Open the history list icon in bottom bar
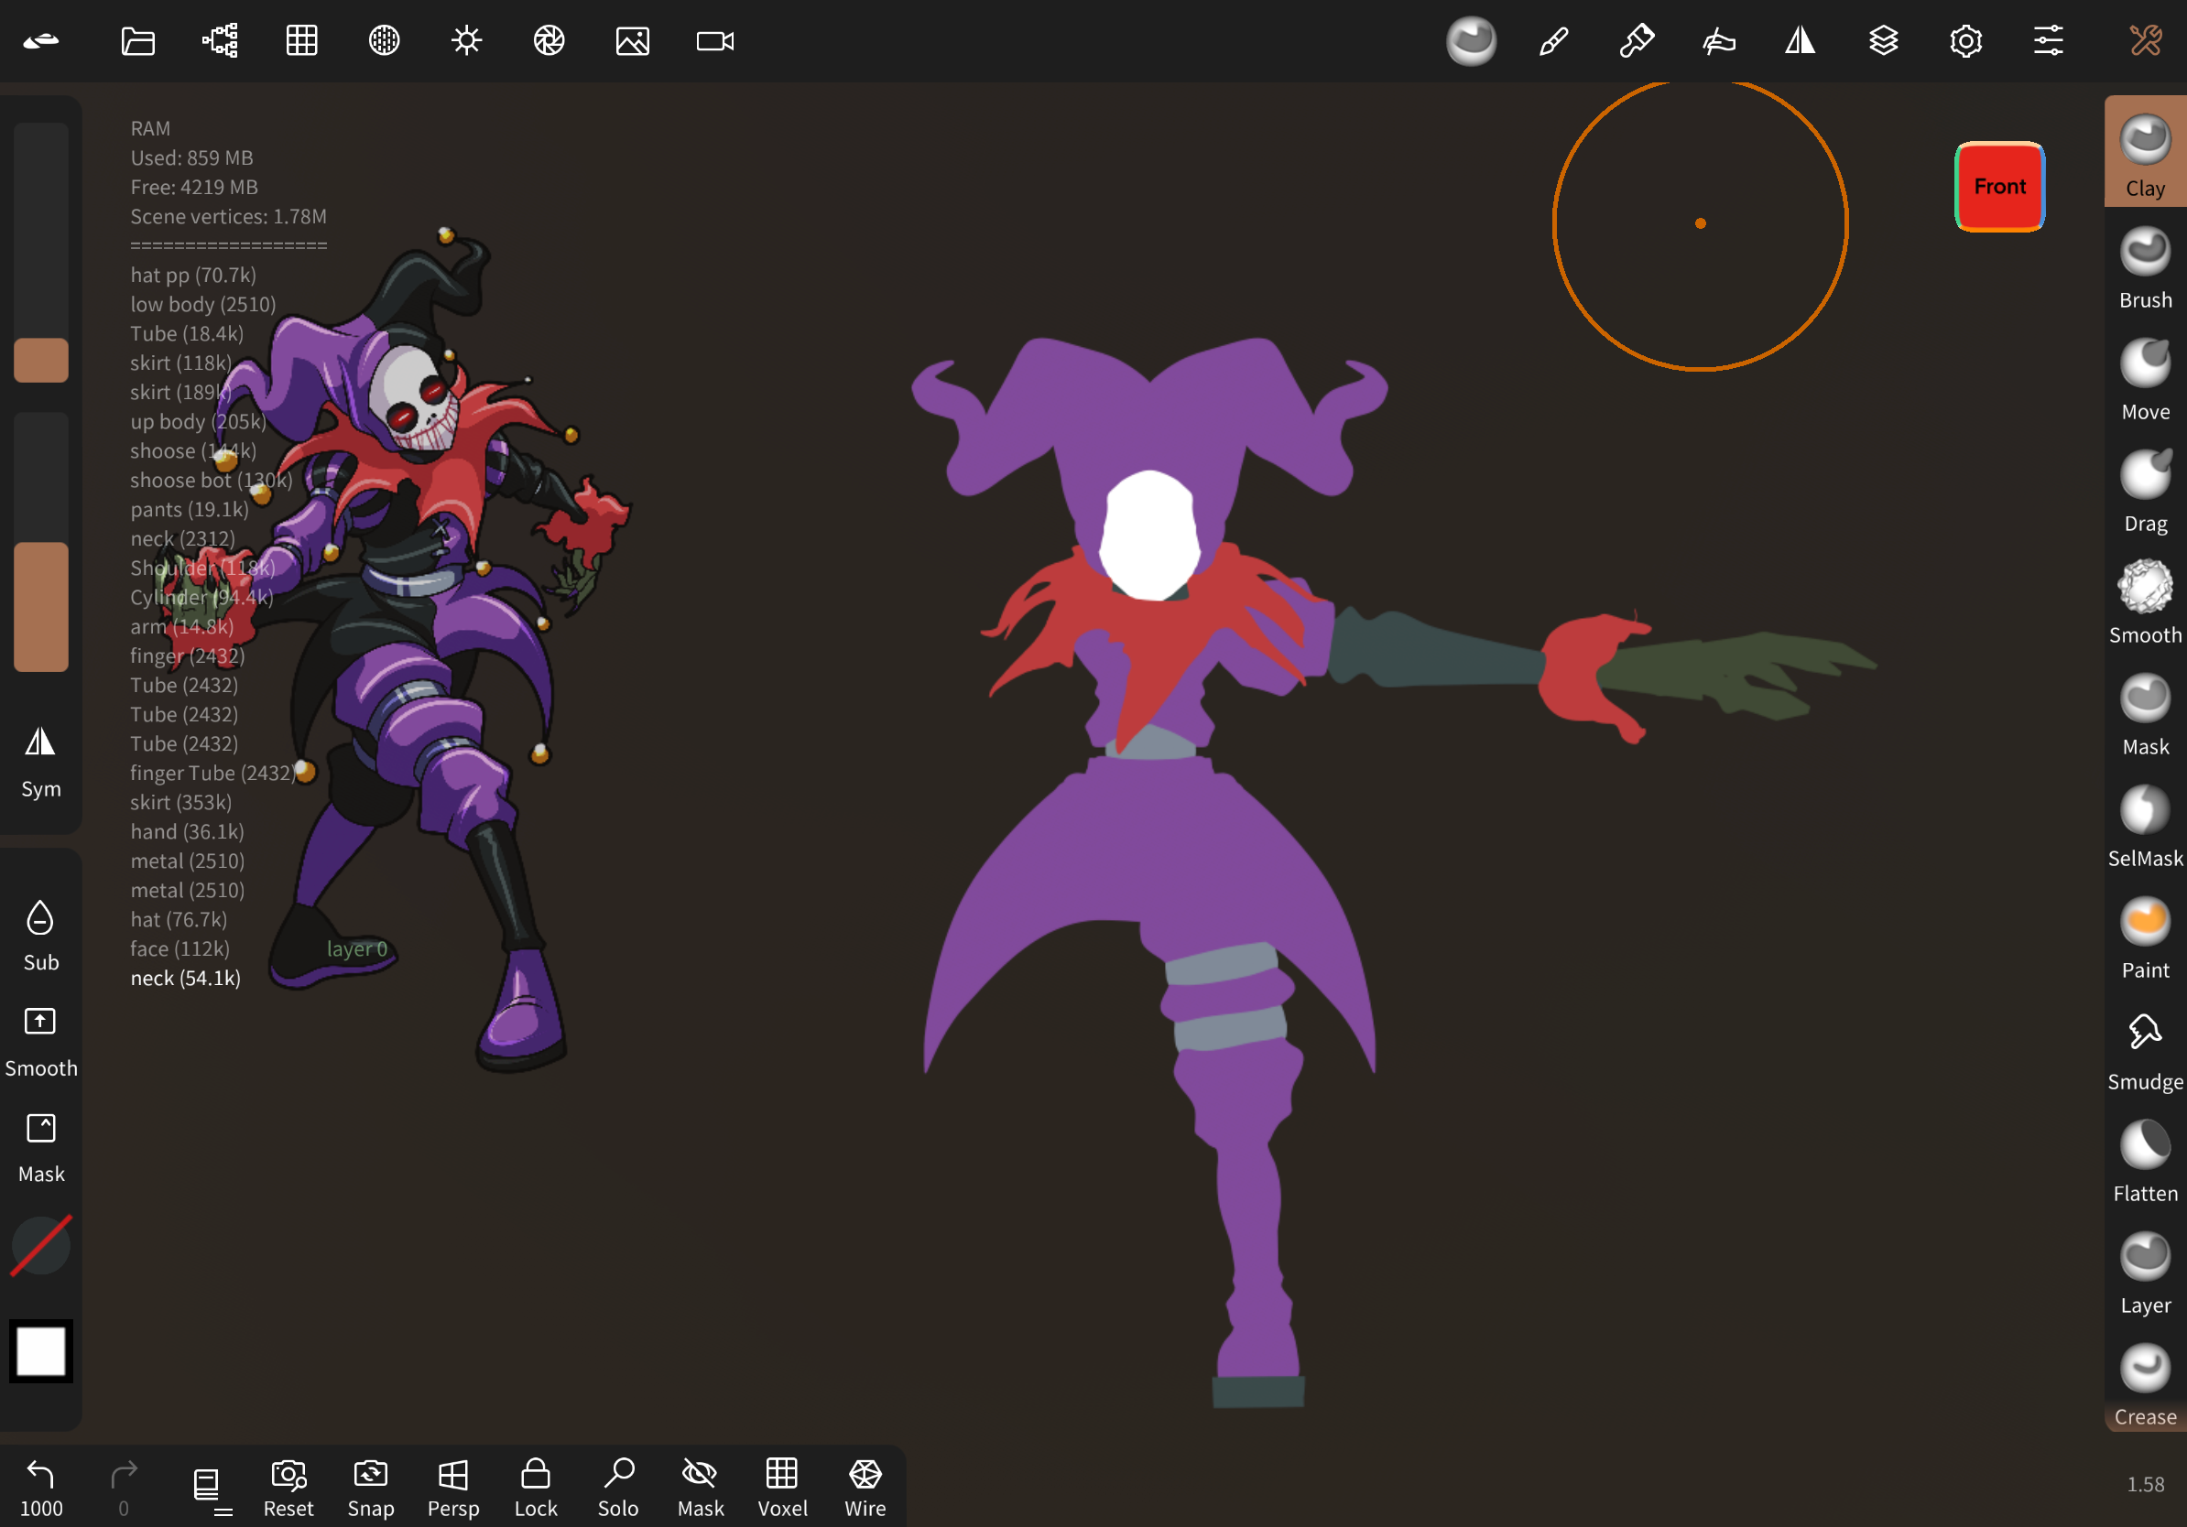The image size is (2187, 1527). tap(211, 1488)
